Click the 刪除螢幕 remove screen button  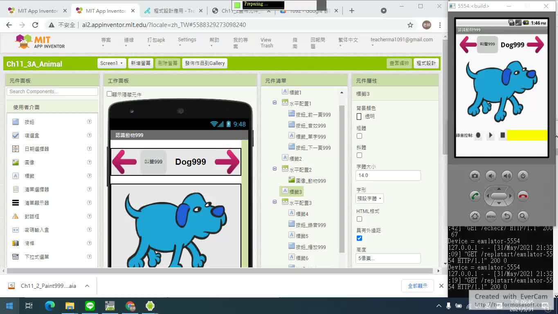(168, 63)
